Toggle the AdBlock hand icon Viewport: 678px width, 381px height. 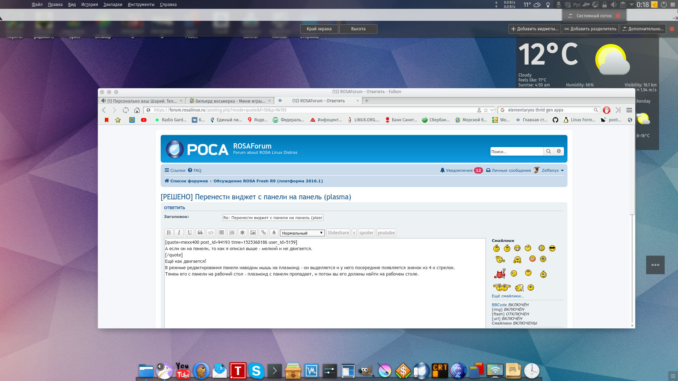coord(607,110)
